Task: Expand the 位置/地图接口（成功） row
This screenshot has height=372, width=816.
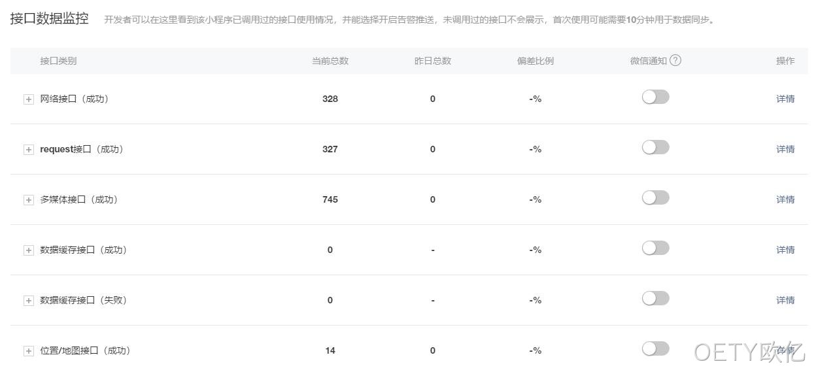Action: 29,351
